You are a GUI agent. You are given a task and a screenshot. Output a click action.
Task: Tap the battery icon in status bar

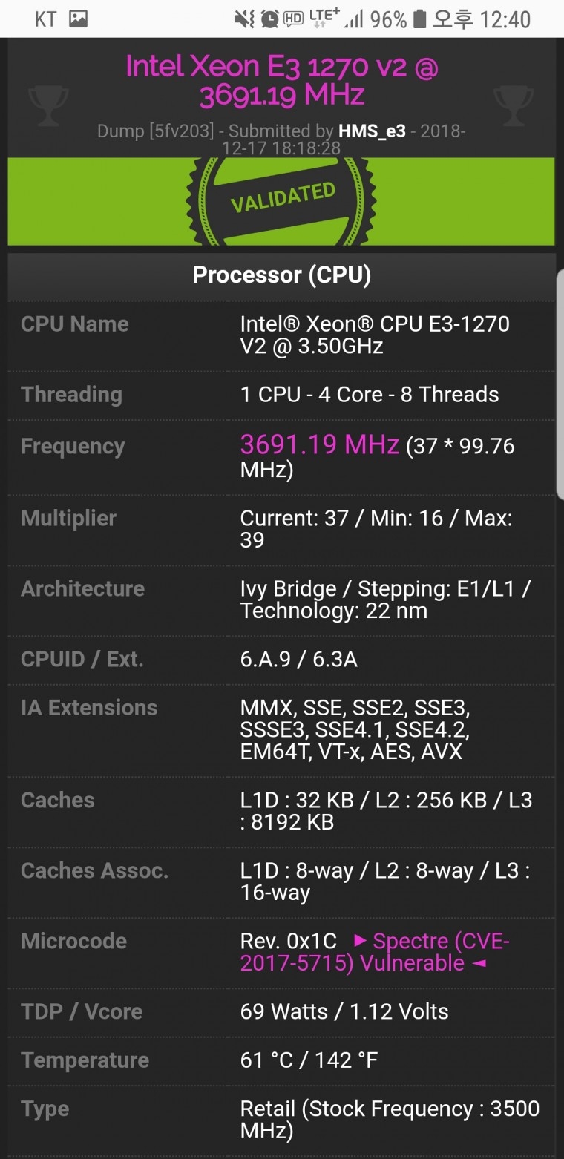point(419,19)
